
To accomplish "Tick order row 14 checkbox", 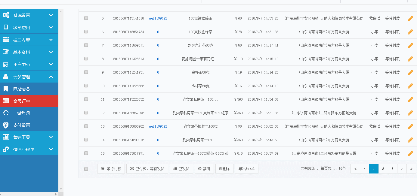I will click(x=86, y=140).
